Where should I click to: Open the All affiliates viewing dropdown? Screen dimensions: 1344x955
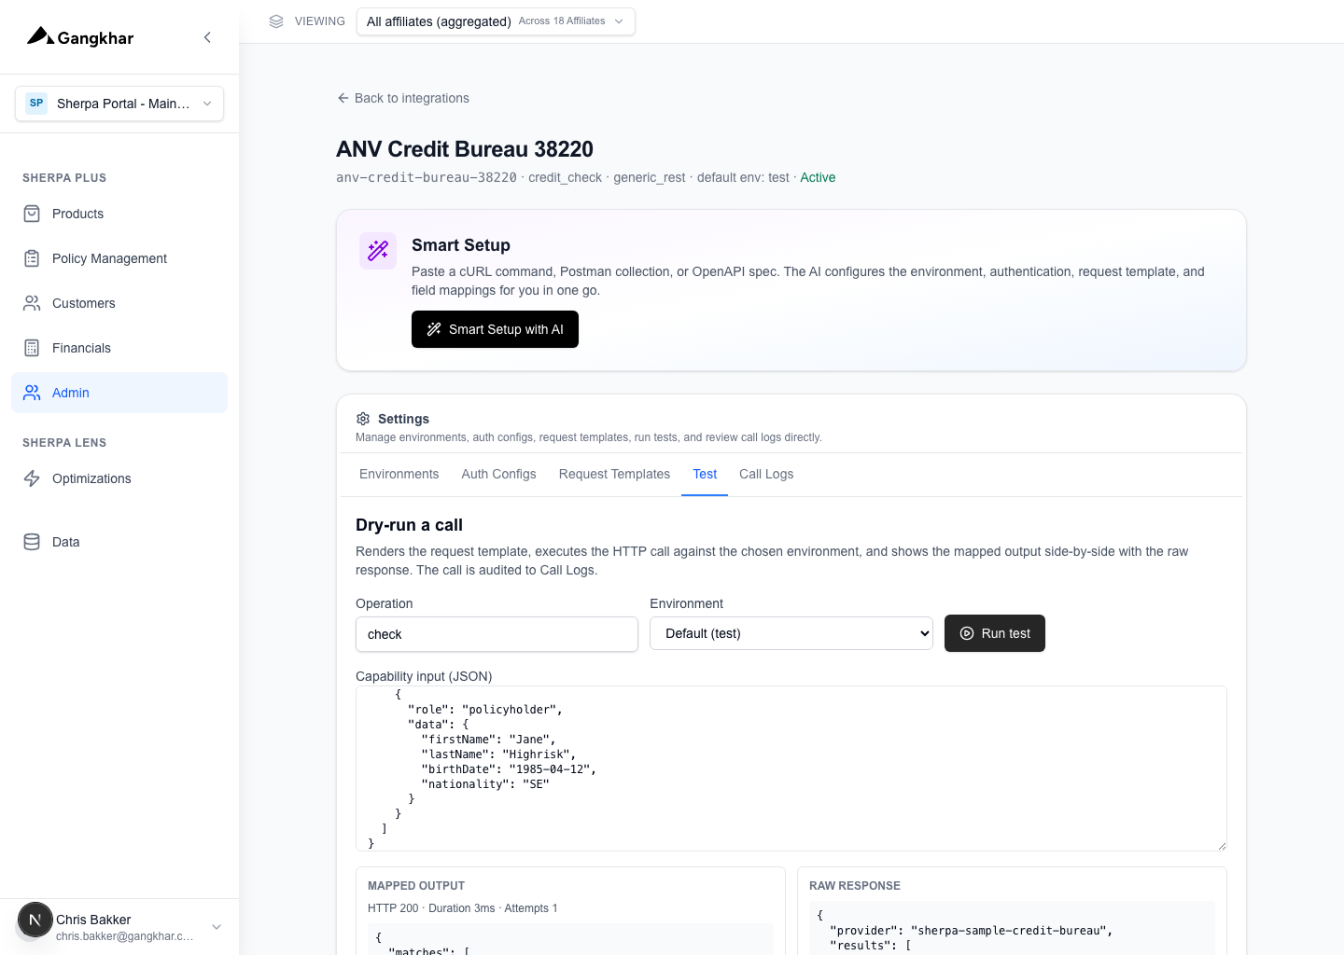point(496,21)
